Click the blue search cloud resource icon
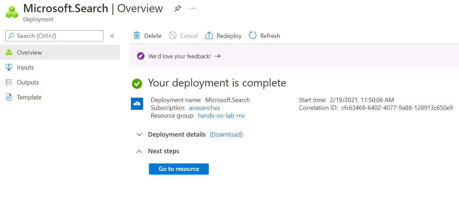The height and width of the screenshot is (198, 459). (x=137, y=104)
